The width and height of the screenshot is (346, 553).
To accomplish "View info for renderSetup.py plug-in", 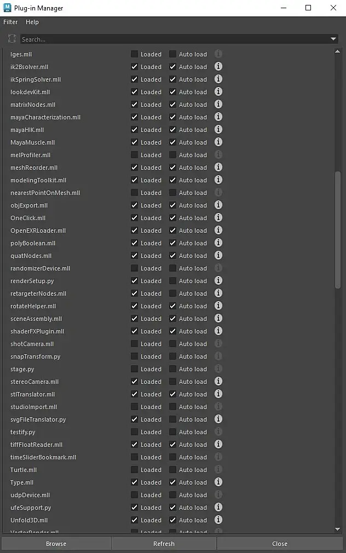I will coord(218,281).
